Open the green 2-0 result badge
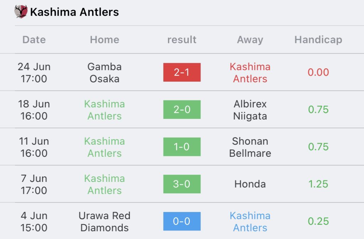The width and height of the screenshot is (364, 239). click(182, 110)
